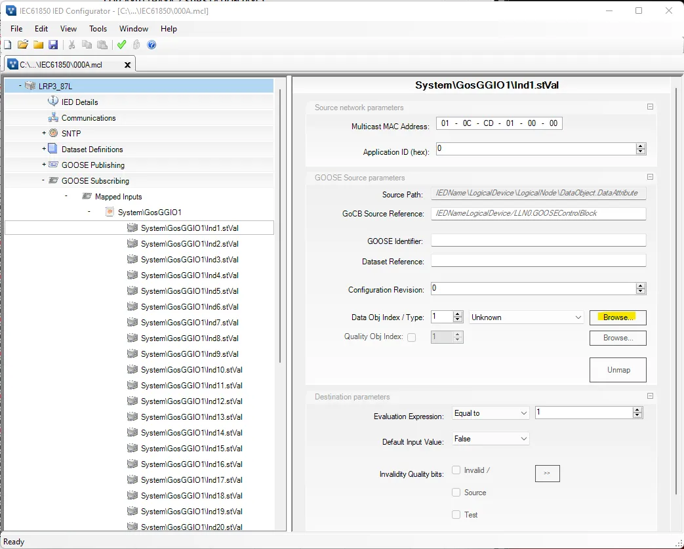
Task: Open the Window menu
Action: tap(134, 29)
